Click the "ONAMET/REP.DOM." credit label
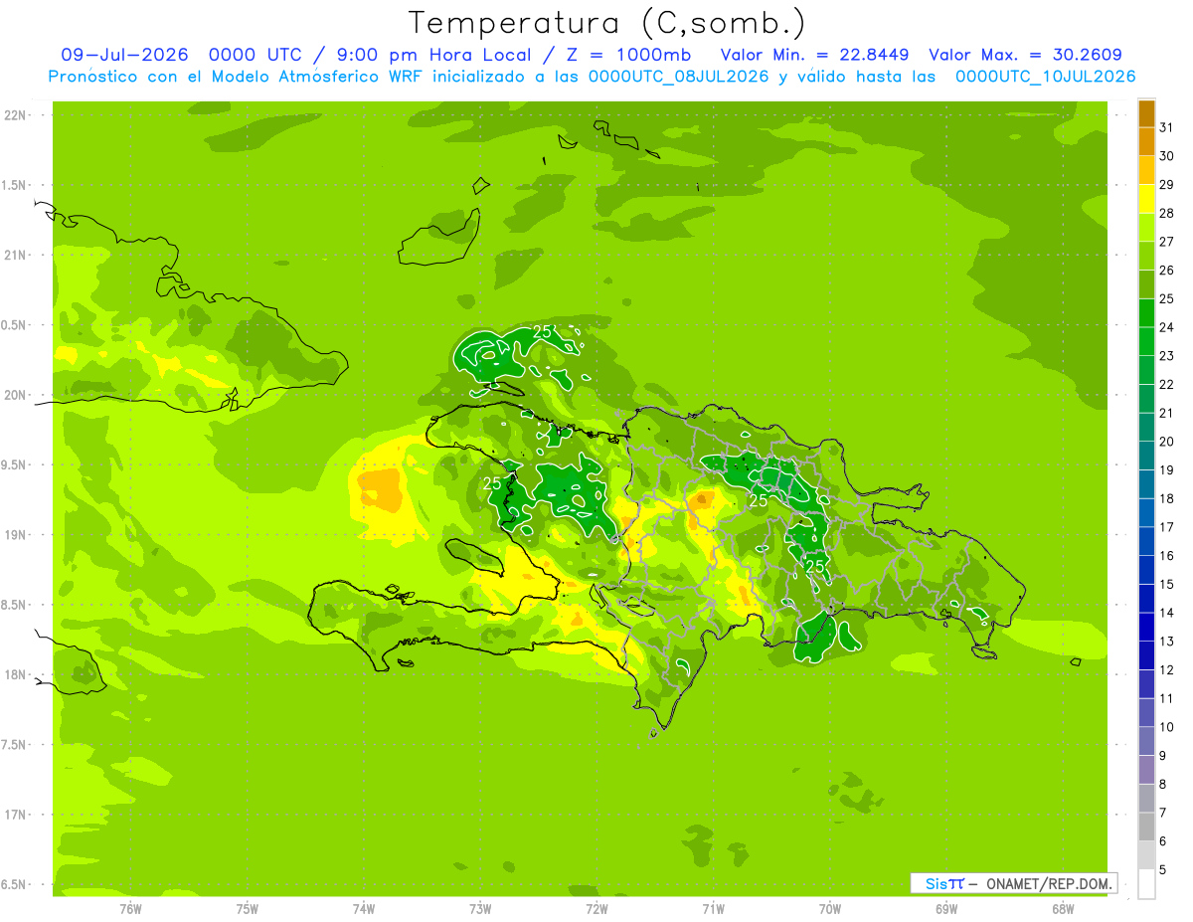The height and width of the screenshot is (922, 1193). coord(1049,883)
